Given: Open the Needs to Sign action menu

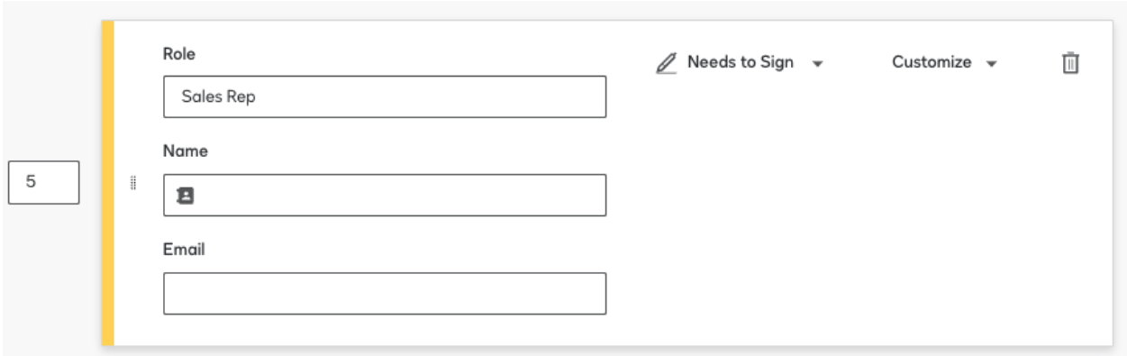Looking at the screenshot, I should point(741,62).
